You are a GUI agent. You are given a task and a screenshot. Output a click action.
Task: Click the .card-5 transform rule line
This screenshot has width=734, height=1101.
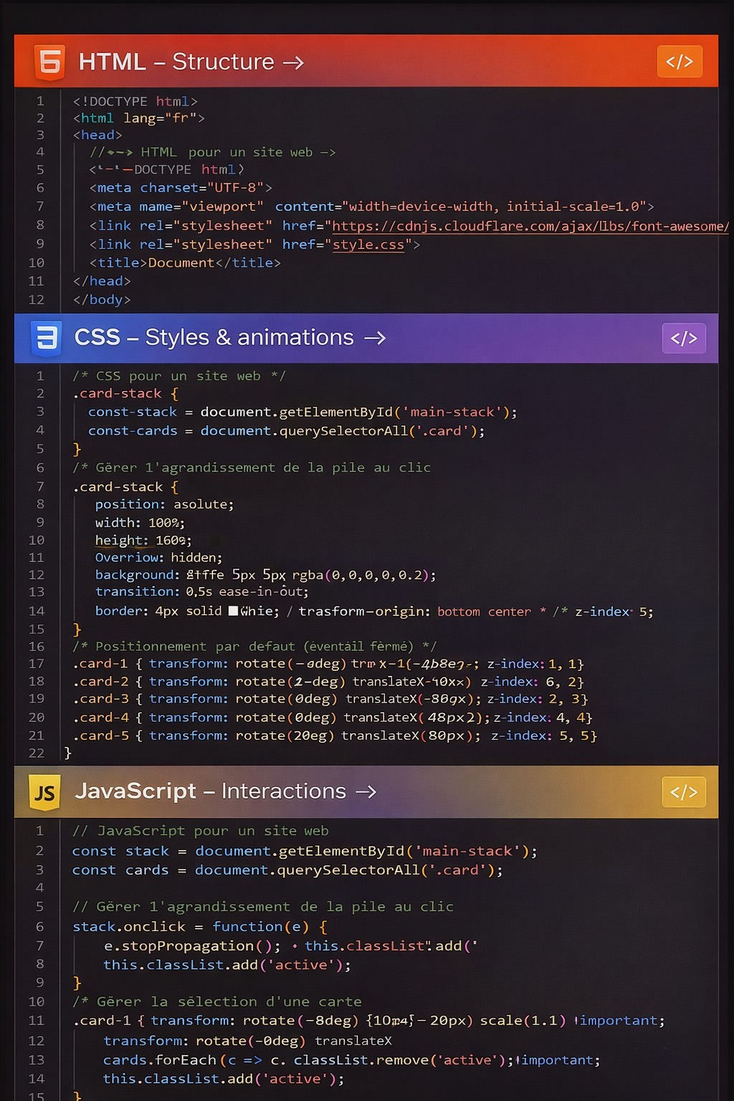335,736
